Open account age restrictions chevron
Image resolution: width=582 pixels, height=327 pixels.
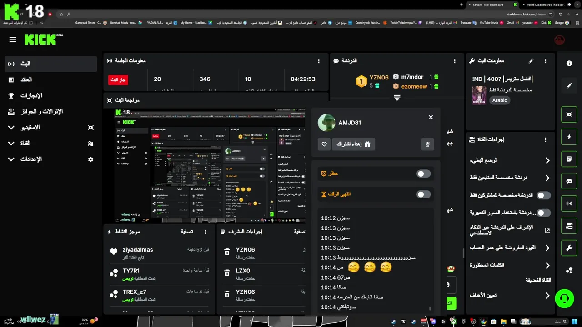click(x=547, y=248)
